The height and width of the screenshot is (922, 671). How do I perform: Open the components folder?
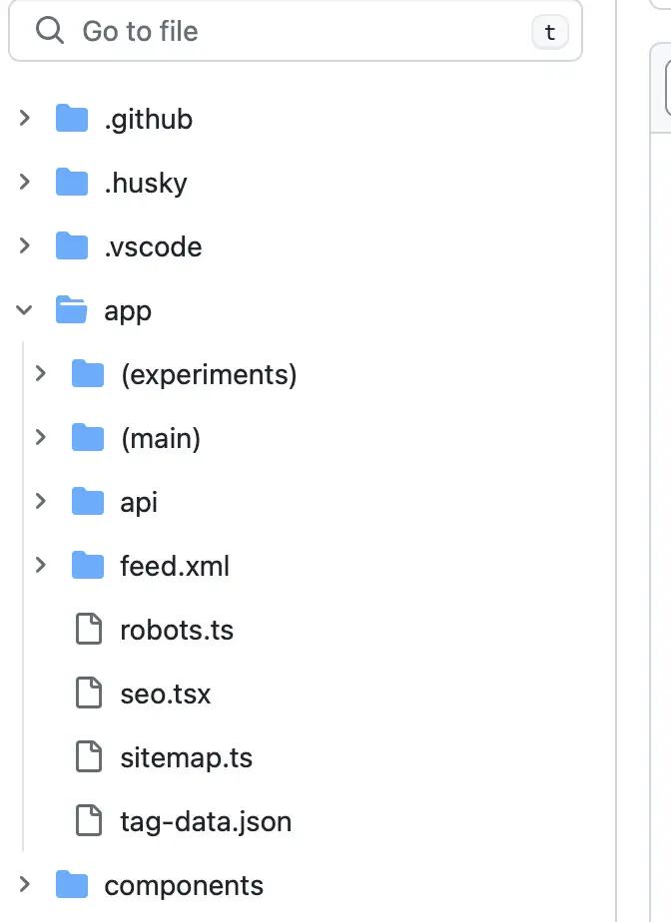[184, 885]
